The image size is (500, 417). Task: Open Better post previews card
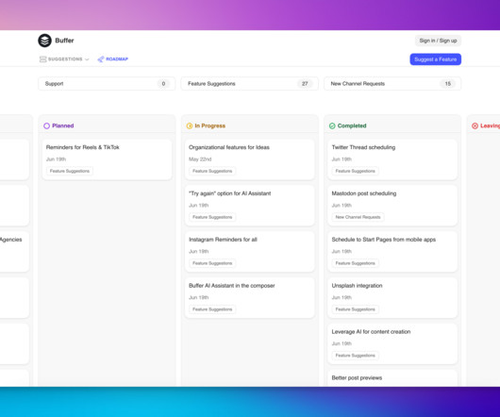(x=392, y=378)
